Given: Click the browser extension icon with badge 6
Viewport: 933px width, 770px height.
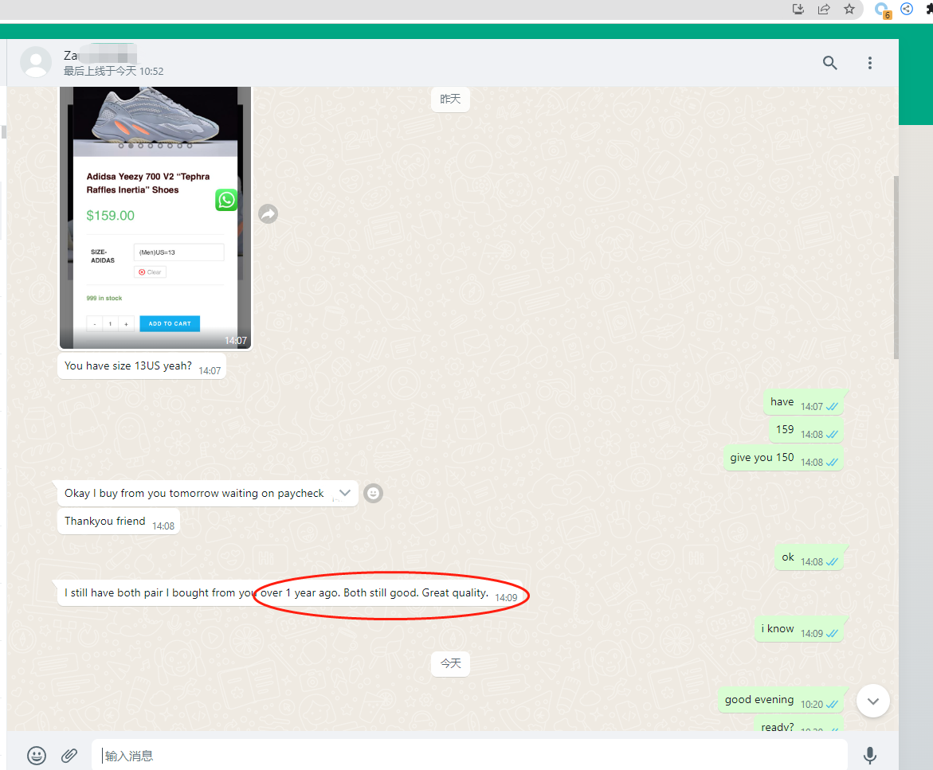Looking at the screenshot, I should [881, 10].
